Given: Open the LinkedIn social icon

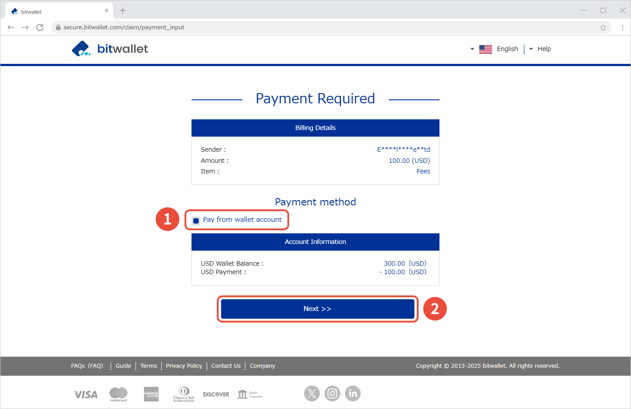Looking at the screenshot, I should pyautogui.click(x=353, y=393).
